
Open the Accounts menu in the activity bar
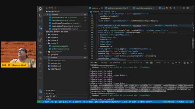click(x=40, y=91)
